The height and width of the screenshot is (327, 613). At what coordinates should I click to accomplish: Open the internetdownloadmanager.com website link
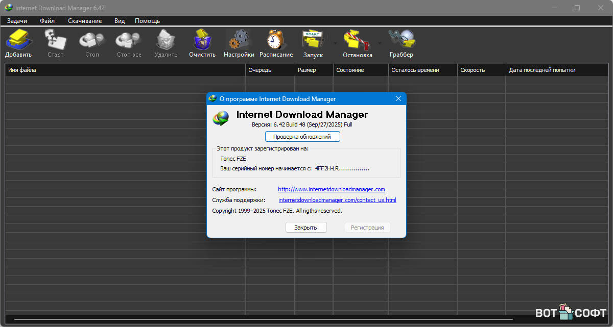[331, 189]
